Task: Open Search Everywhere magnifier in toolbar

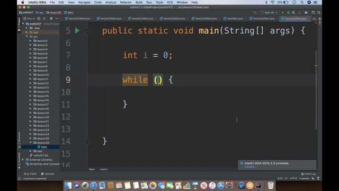Action: pyautogui.click(x=319, y=13)
